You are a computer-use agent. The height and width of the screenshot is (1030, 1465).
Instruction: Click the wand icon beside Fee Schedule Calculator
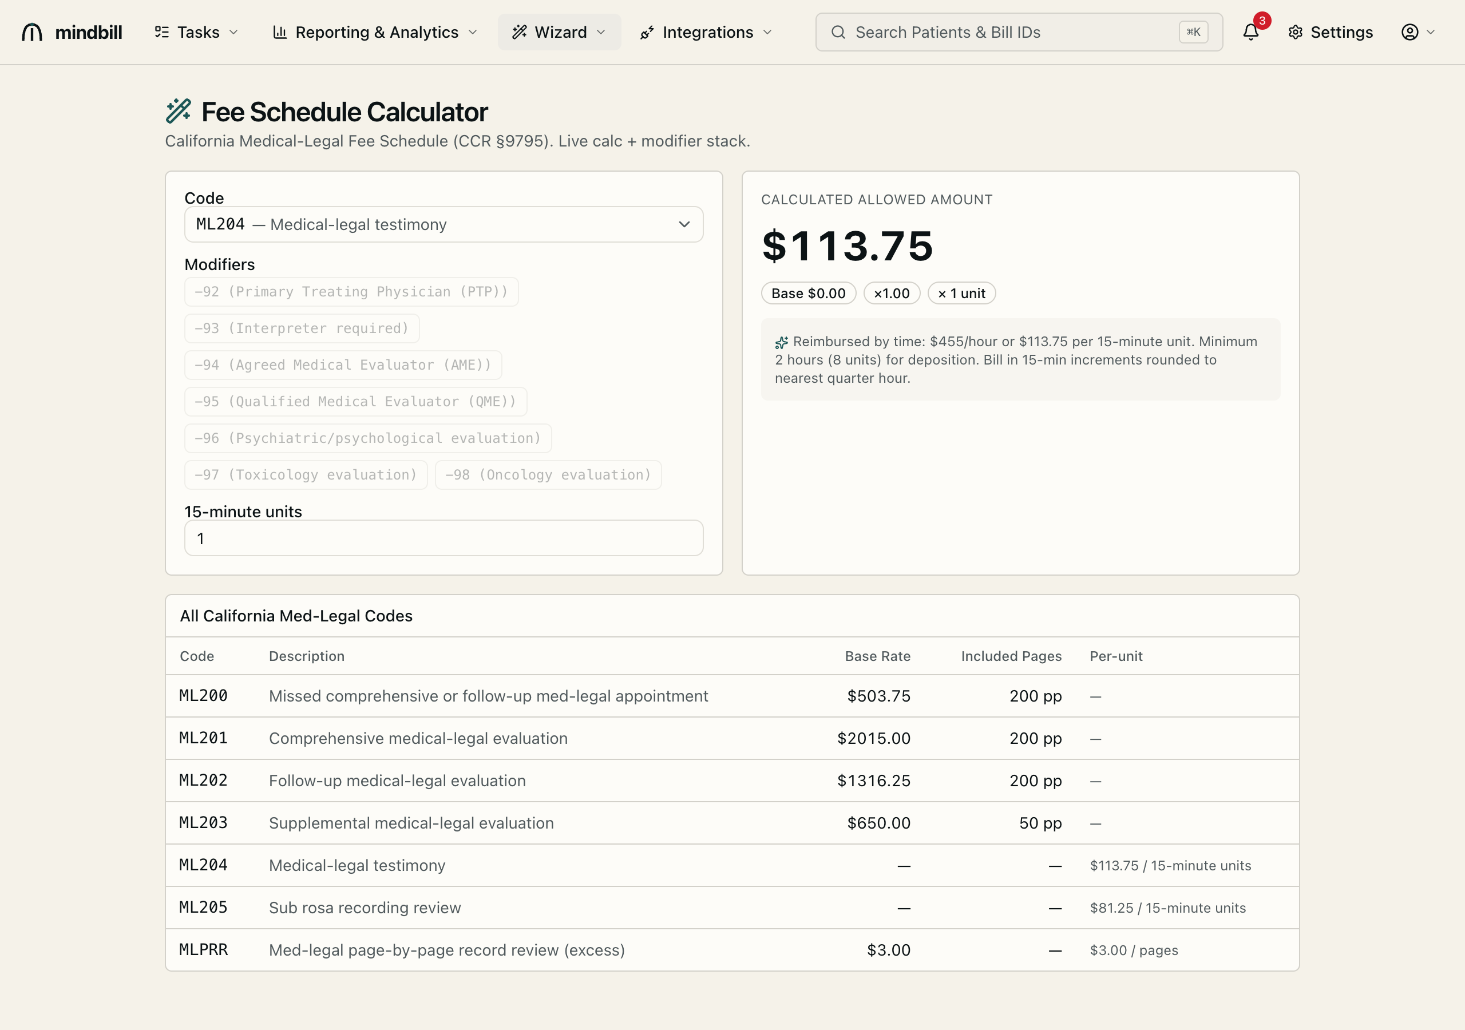tap(178, 111)
